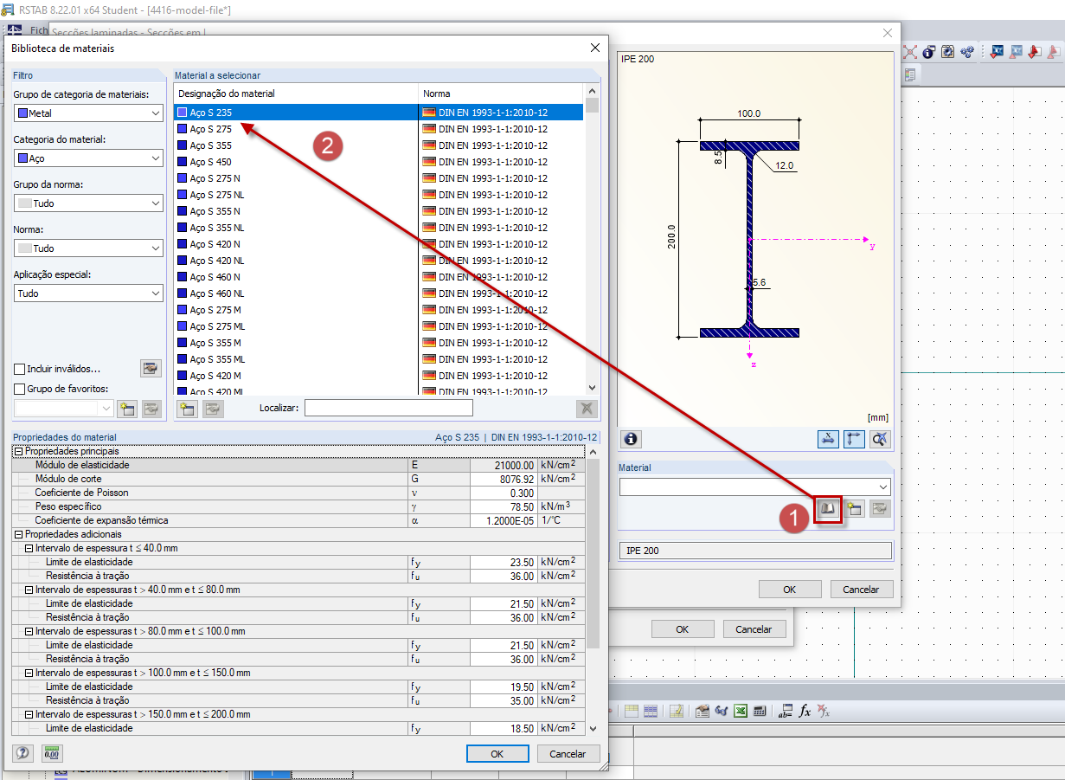Open the material library book icon
Viewport: 1065px width, 780px height.
click(x=827, y=508)
